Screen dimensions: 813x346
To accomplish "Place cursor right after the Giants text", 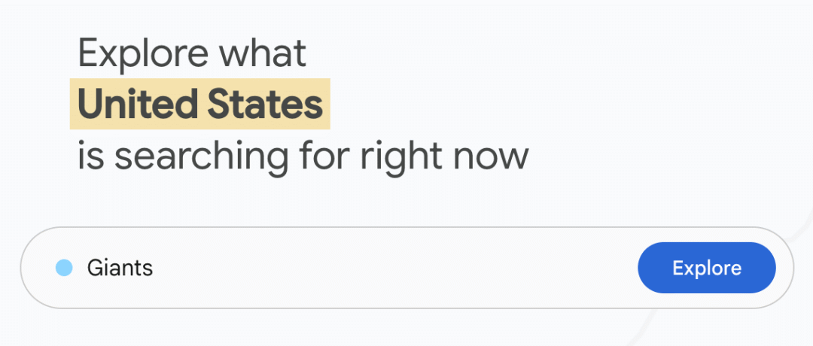I will click(x=155, y=268).
